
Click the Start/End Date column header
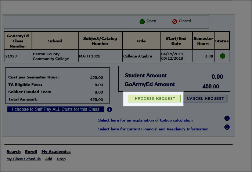pos(176,41)
